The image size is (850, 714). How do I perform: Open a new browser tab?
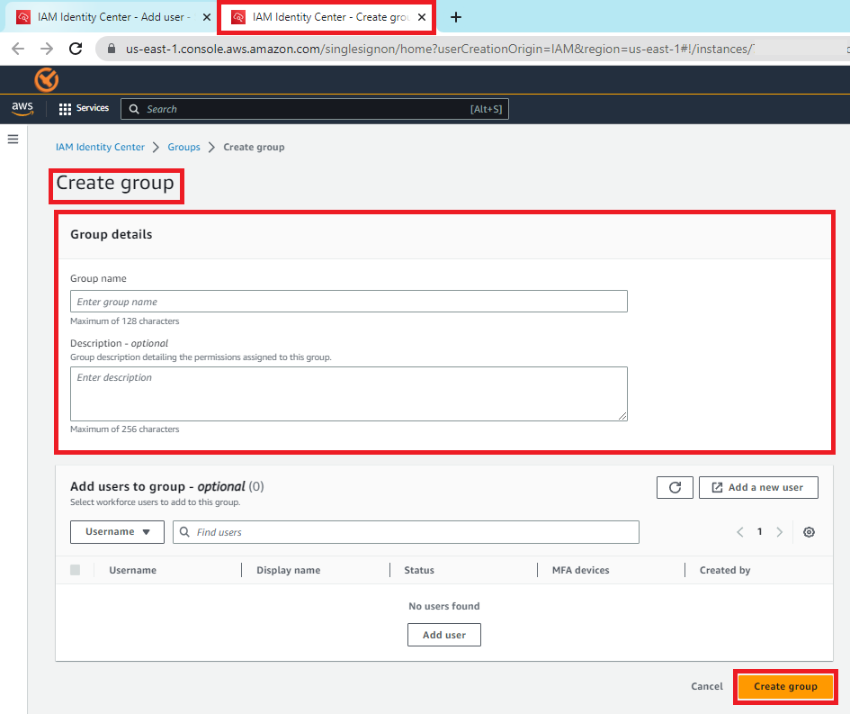point(456,17)
